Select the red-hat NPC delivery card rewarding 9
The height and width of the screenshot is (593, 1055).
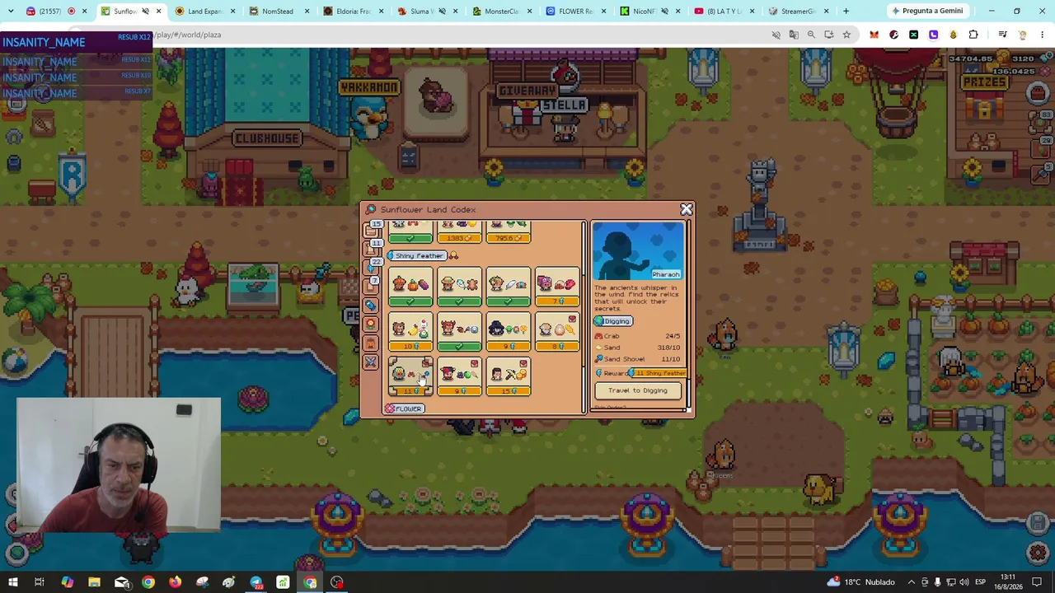tap(459, 377)
